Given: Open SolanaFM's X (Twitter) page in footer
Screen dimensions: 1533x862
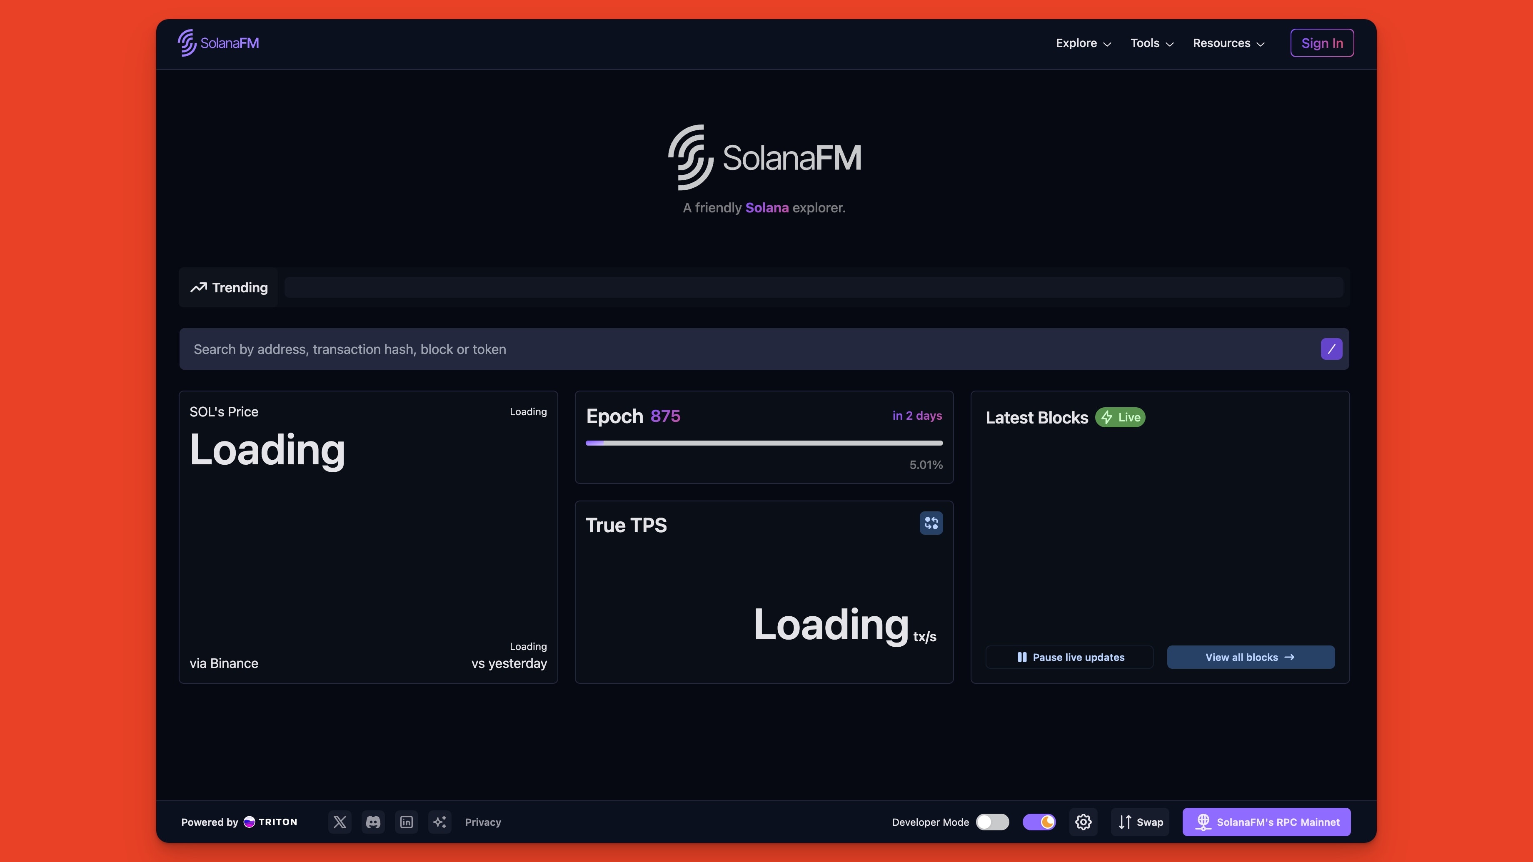Looking at the screenshot, I should point(340,822).
